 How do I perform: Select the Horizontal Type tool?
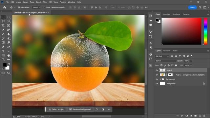coord(3,51)
